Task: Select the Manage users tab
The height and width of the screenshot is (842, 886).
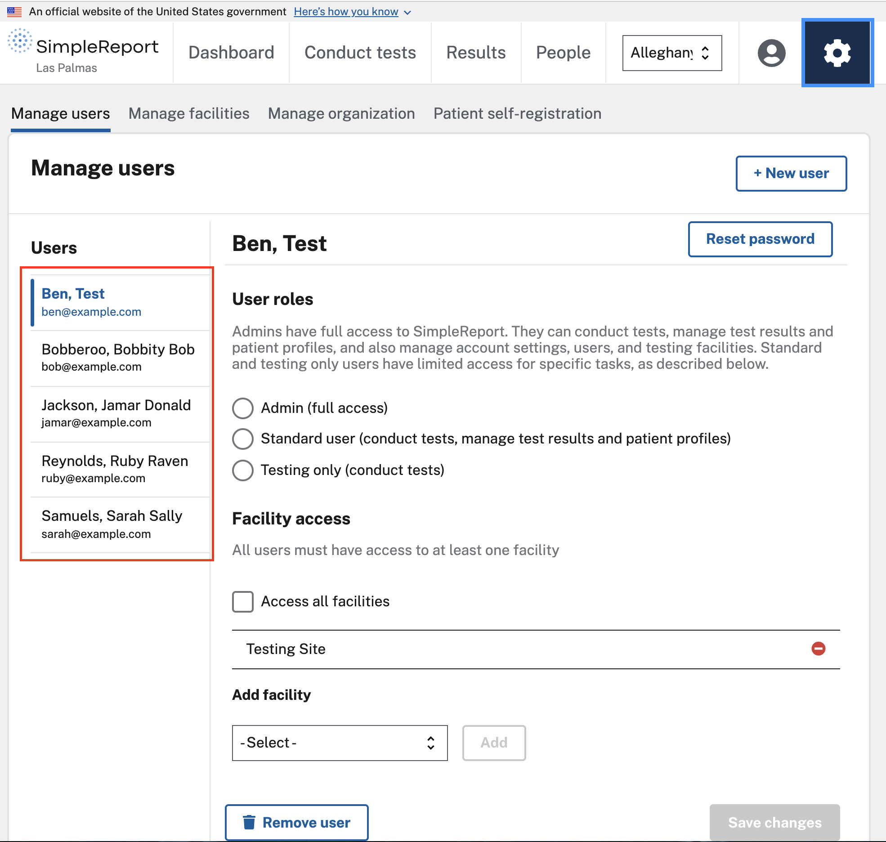Action: (x=61, y=114)
